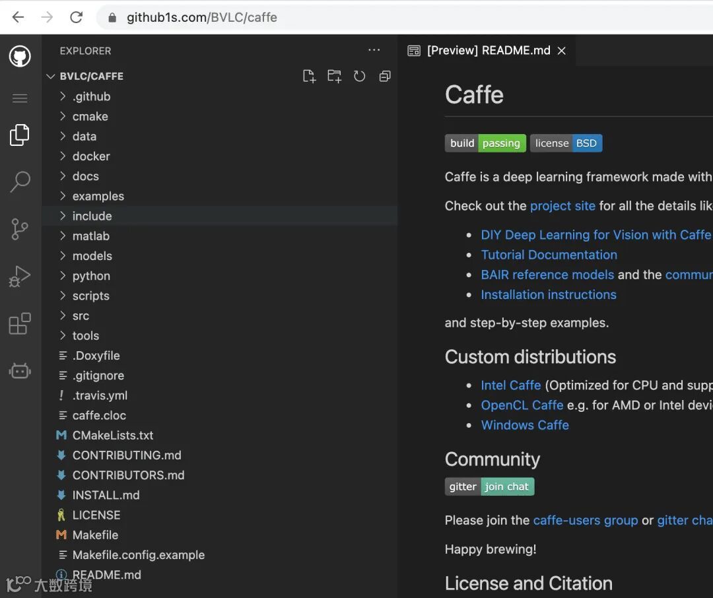
Task: Open the Installation instructions link
Action: [549, 294]
